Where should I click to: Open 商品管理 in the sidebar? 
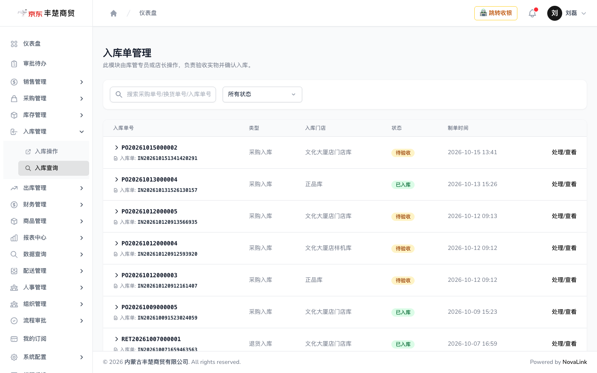click(46, 221)
